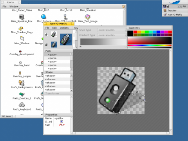Pick the teal swatch
The image size is (188, 141).
pyautogui.click(x=150, y=35)
